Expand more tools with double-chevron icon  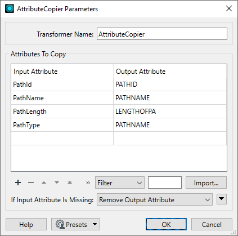[x=88, y=182]
